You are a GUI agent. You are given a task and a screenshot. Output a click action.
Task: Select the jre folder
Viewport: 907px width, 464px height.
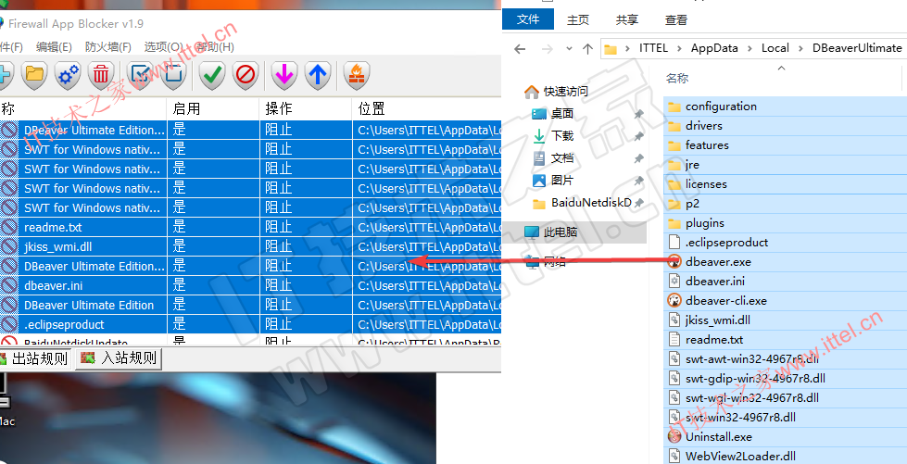pyautogui.click(x=692, y=165)
